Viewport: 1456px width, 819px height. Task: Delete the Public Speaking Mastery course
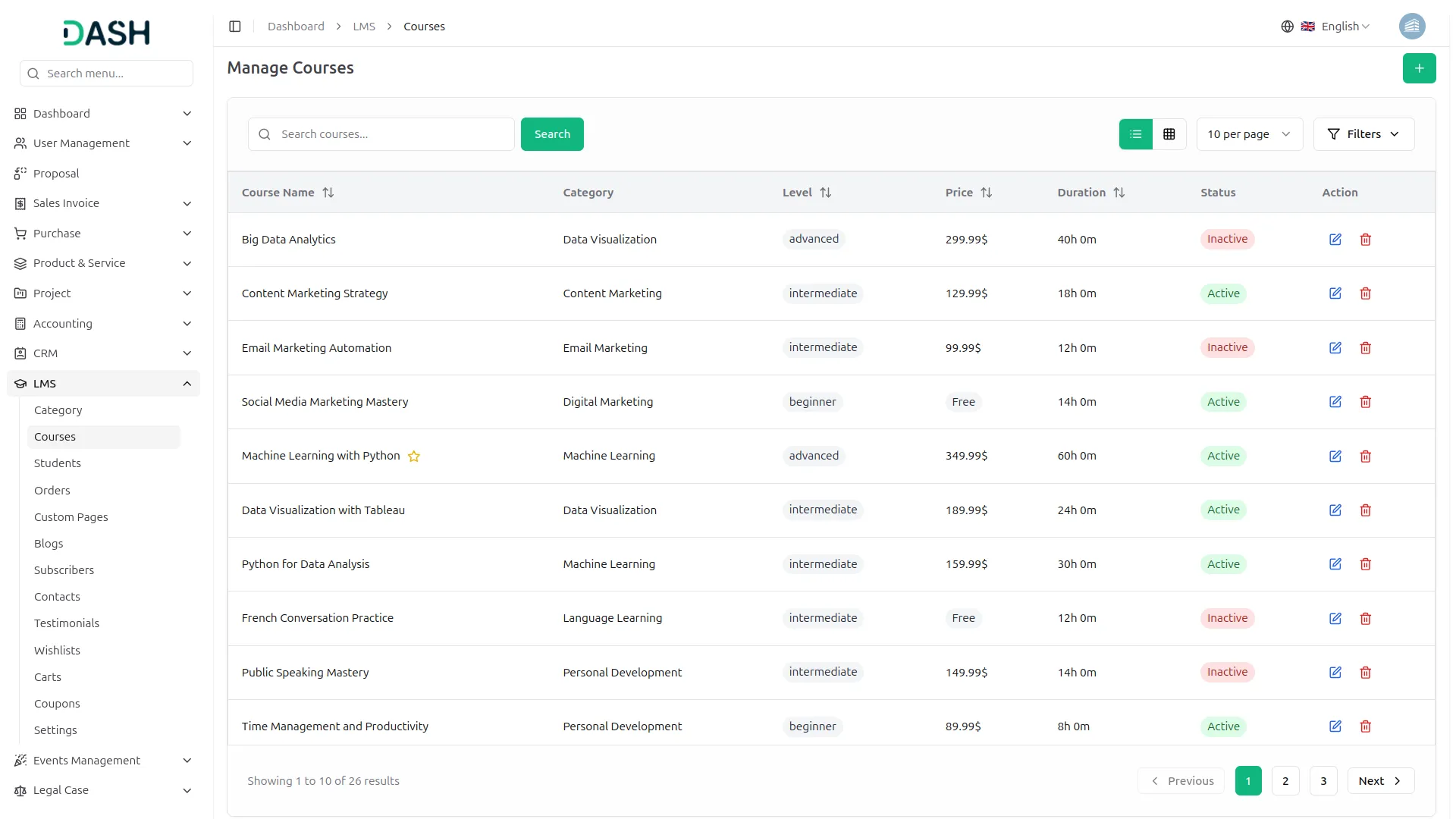[1365, 673]
